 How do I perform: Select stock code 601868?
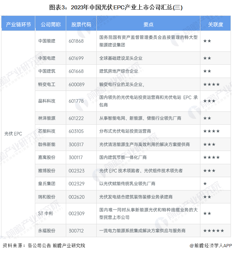pos(76,41)
